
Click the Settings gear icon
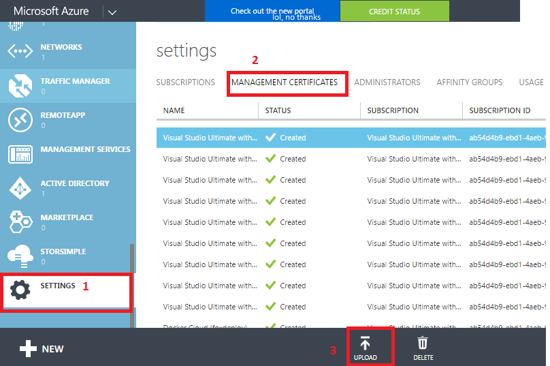(x=20, y=290)
